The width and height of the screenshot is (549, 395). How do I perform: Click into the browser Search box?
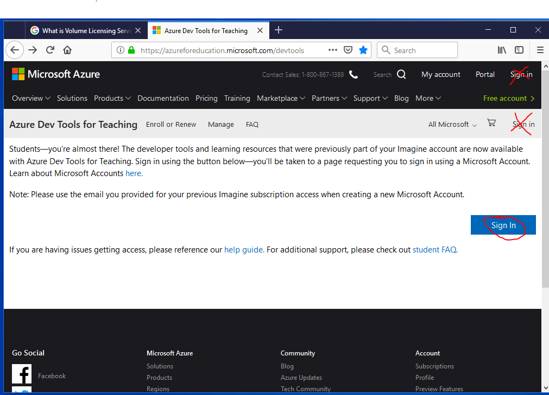coord(418,50)
